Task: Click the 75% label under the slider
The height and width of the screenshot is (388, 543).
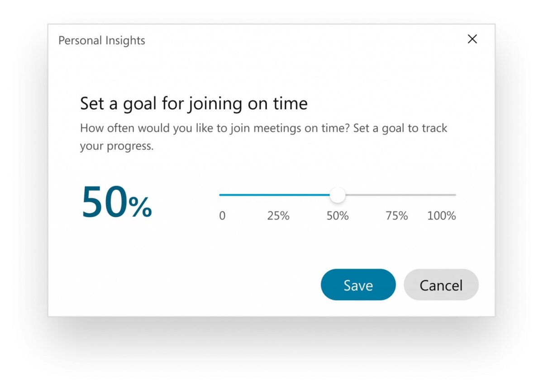Action: pos(397,215)
